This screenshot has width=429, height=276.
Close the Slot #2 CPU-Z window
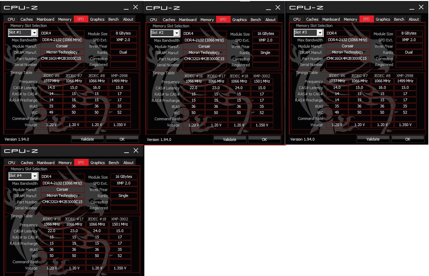pyautogui.click(x=278, y=7)
